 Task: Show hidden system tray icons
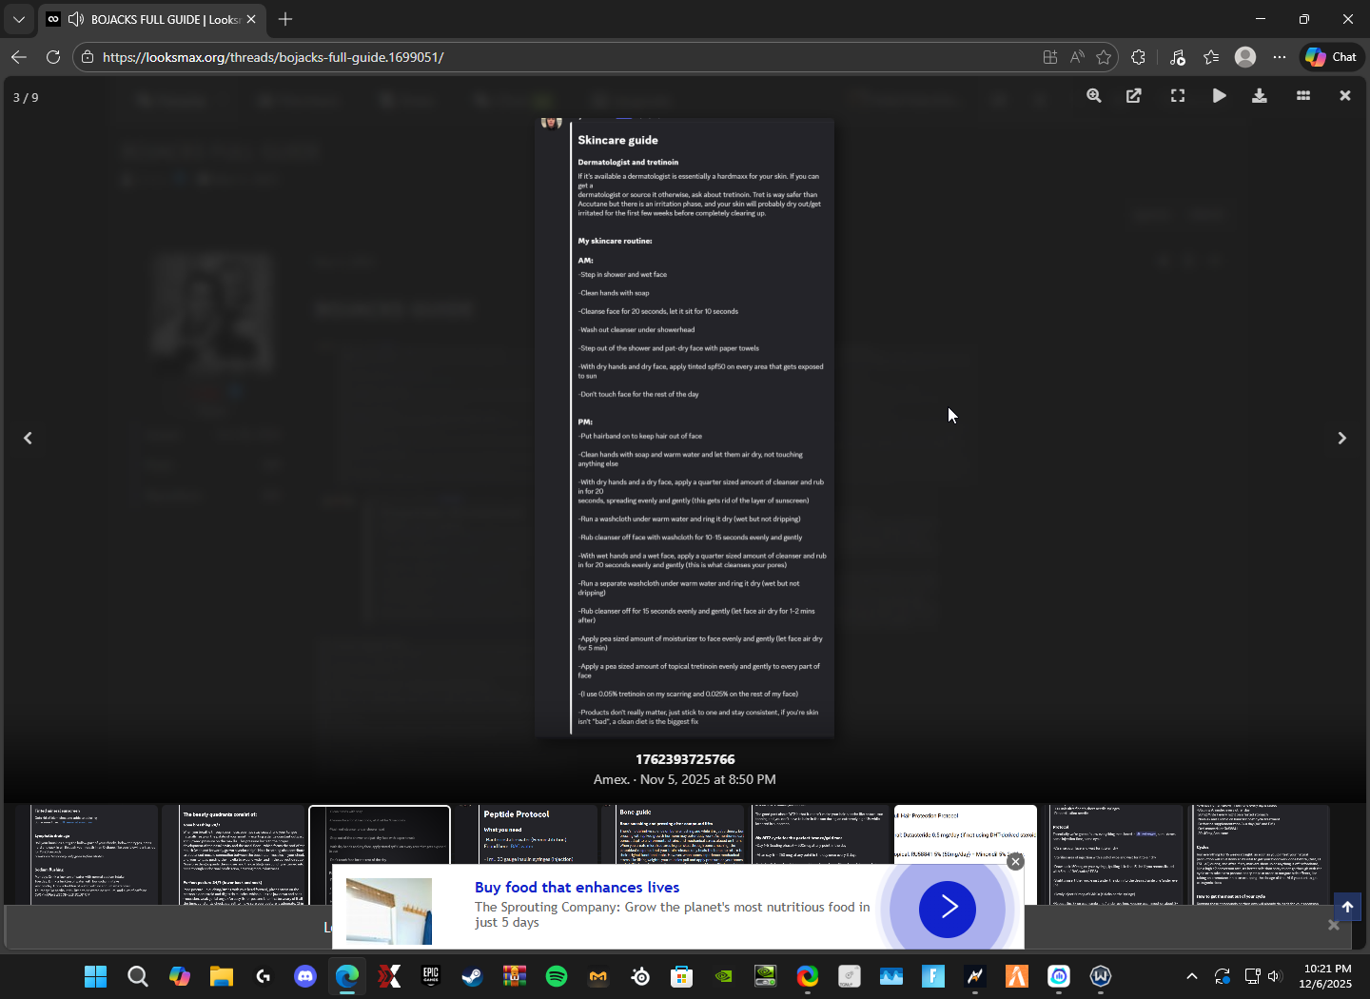[x=1191, y=976]
